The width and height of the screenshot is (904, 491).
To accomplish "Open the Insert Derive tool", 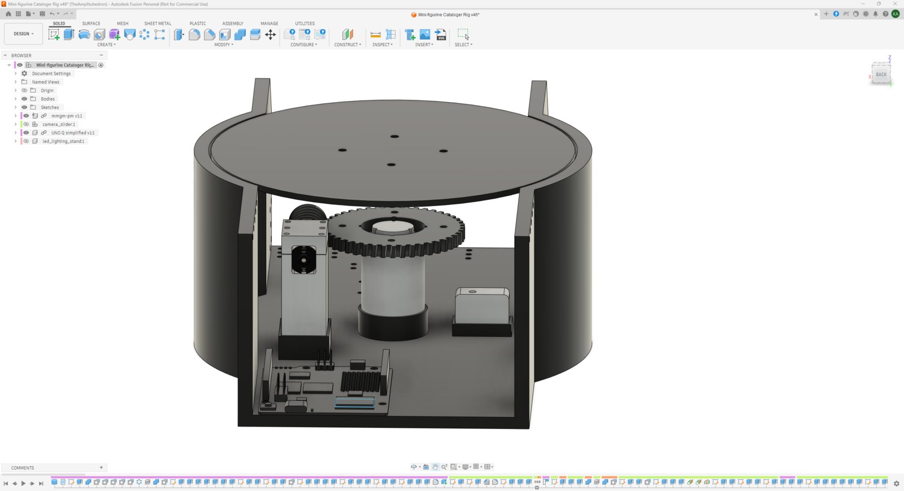I will click(410, 34).
